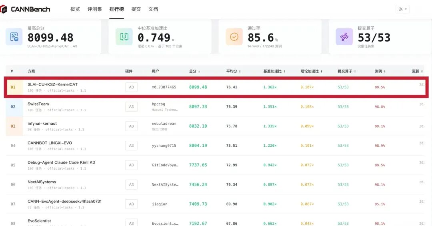The image size is (432, 226).
Task: Click the 53/53 summary figure
Action: [x=374, y=38]
